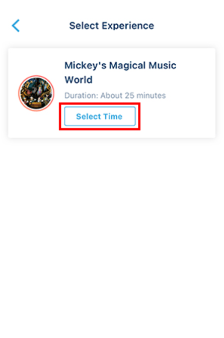The height and width of the screenshot is (338, 224).
Task: Click the word "World" in the experience name
Action: pyautogui.click(x=79, y=80)
